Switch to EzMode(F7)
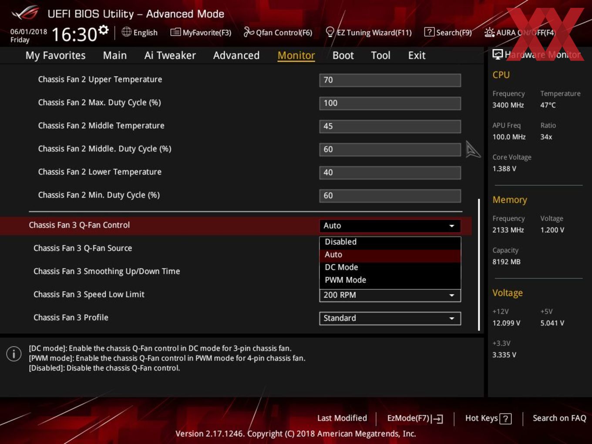The width and height of the screenshot is (592, 444). (x=415, y=418)
